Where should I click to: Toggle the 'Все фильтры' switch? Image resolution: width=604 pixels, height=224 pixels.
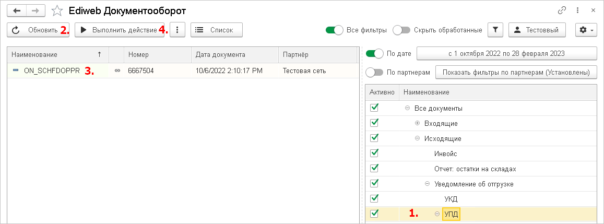click(x=334, y=30)
